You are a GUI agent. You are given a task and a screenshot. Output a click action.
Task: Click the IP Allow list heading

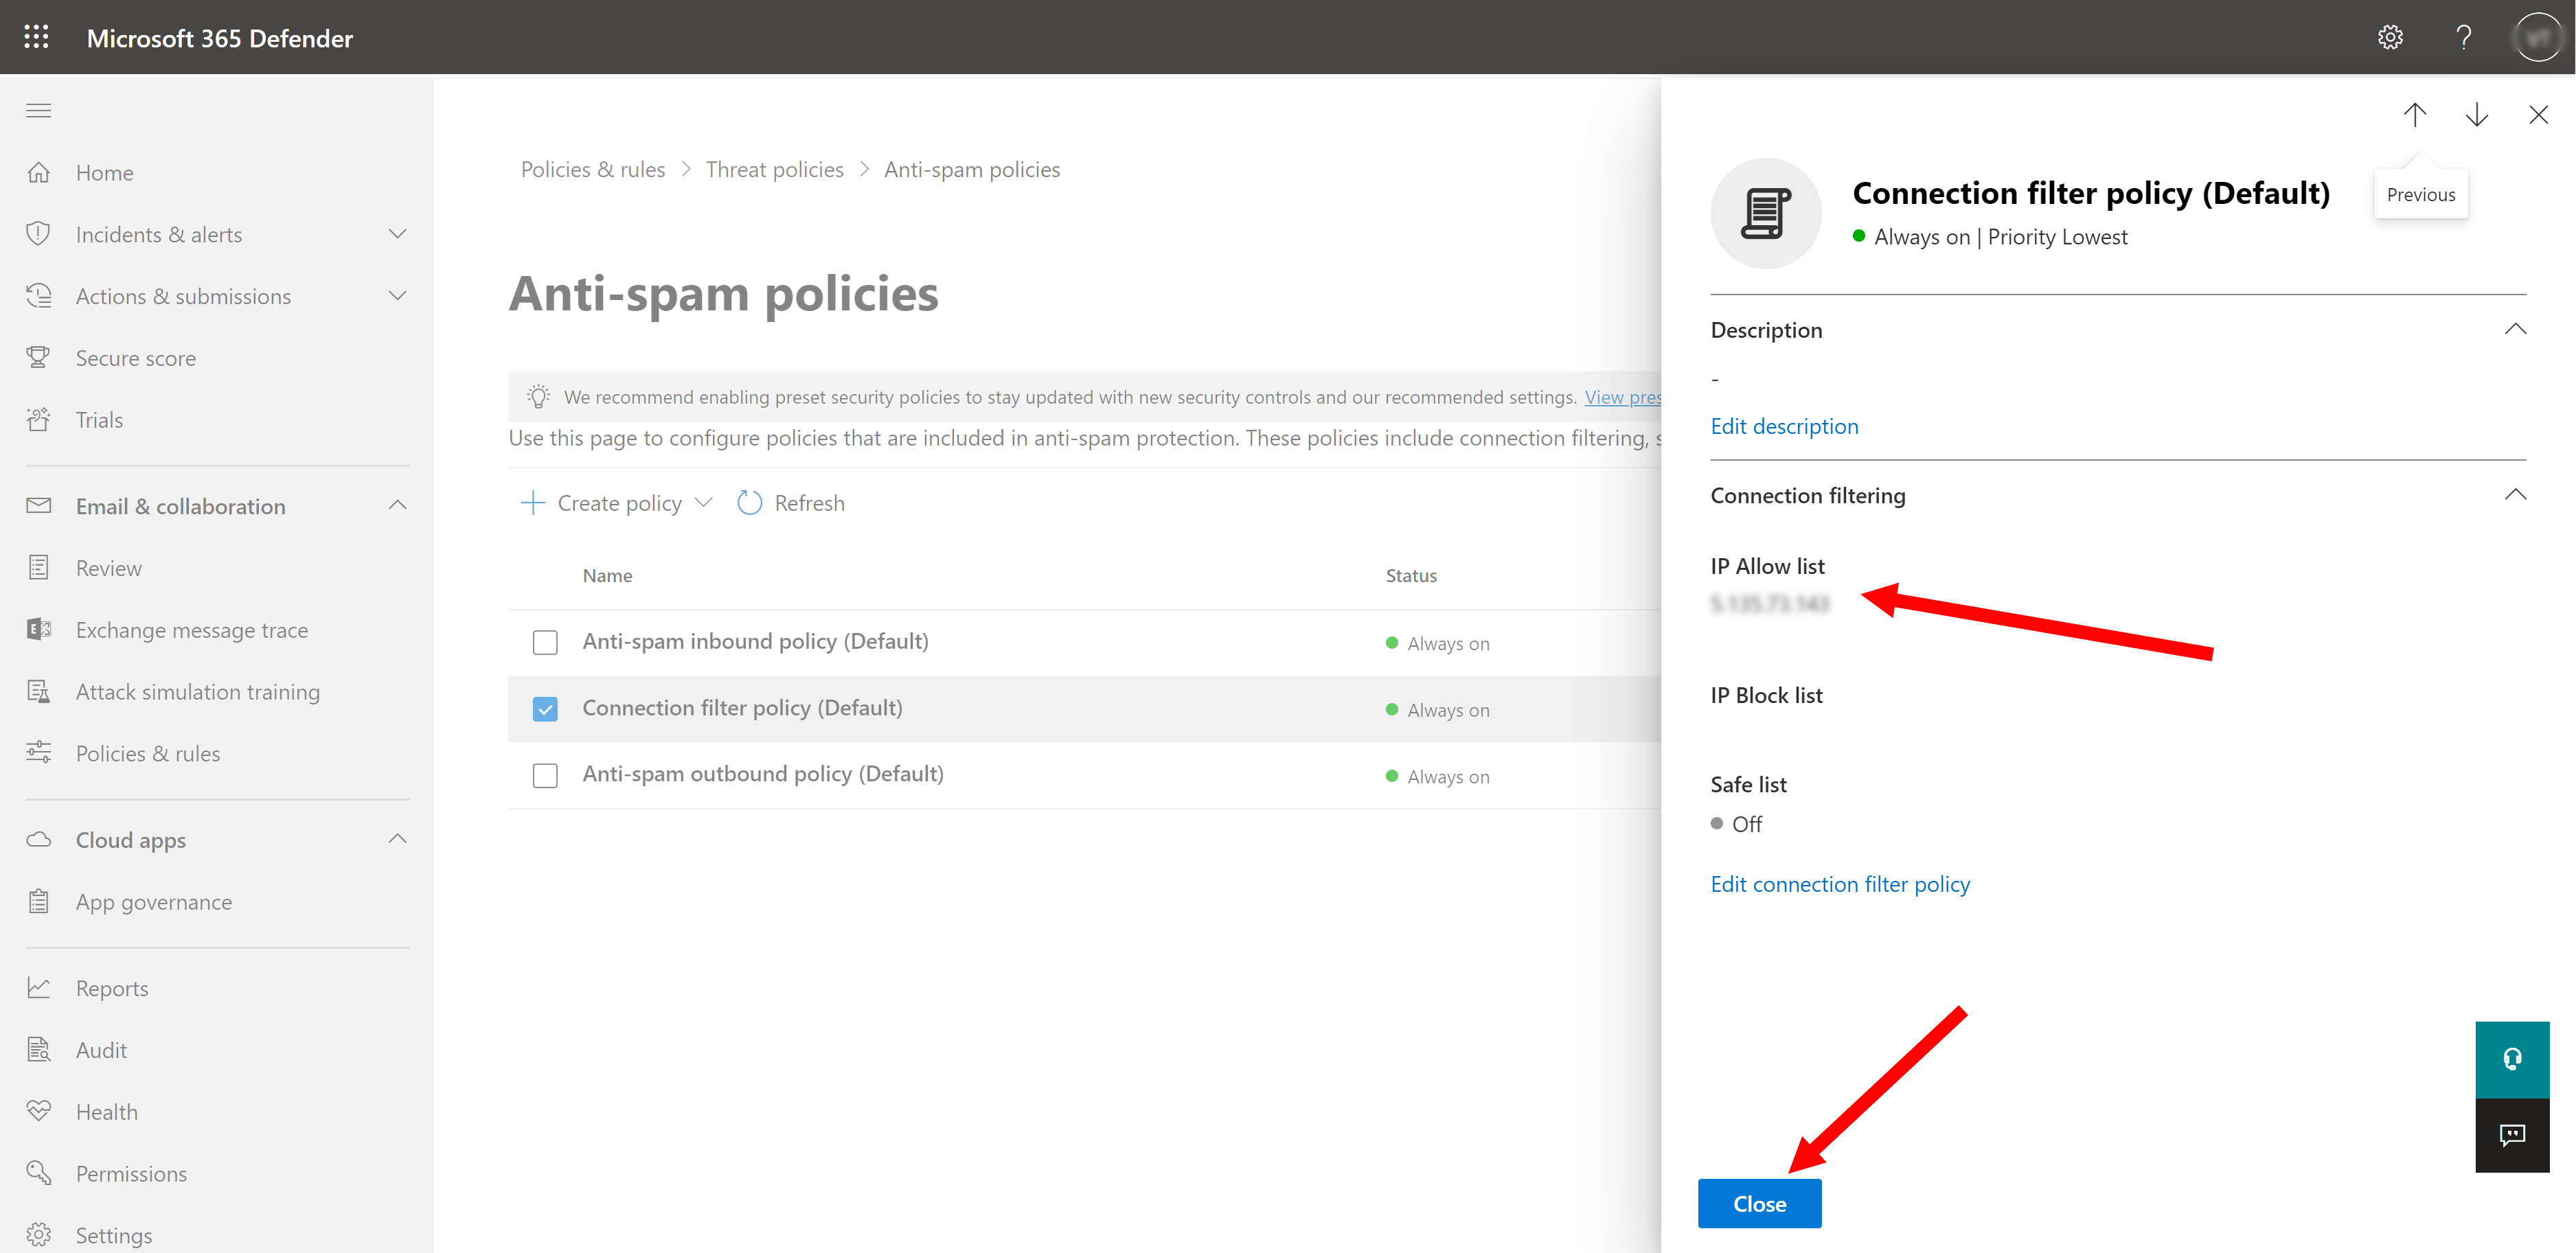coord(1767,566)
